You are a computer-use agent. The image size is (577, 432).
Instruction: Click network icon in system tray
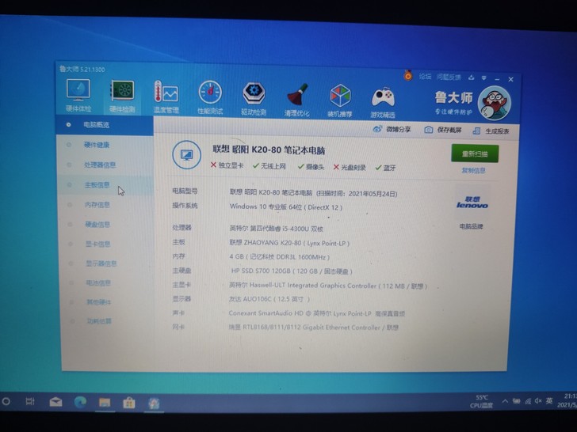[x=528, y=401]
